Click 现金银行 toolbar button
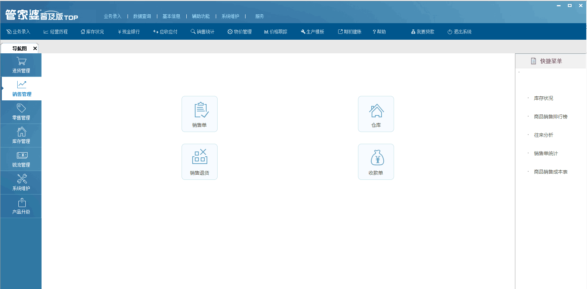 (x=129, y=32)
